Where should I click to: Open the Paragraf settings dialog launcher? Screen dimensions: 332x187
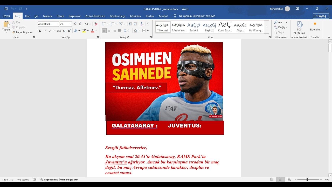[151, 37]
